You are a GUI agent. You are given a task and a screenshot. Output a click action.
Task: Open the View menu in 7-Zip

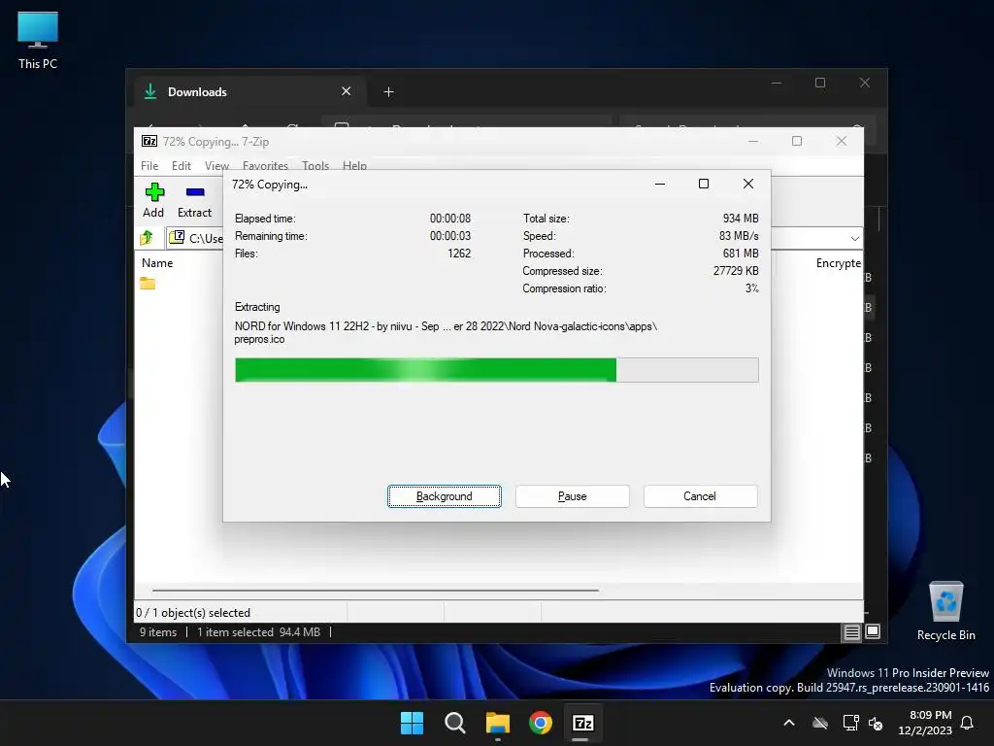point(216,165)
